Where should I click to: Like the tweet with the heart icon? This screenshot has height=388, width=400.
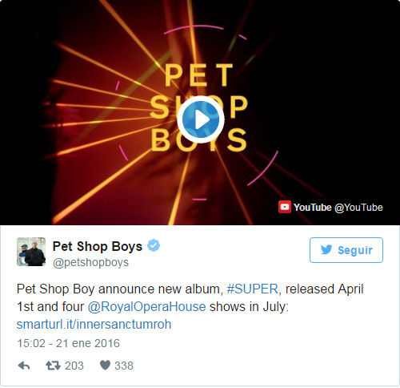(x=105, y=366)
